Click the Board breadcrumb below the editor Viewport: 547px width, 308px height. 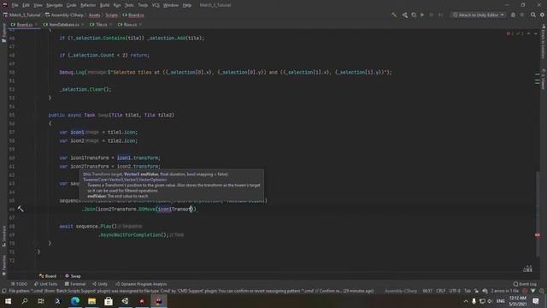coord(48,275)
